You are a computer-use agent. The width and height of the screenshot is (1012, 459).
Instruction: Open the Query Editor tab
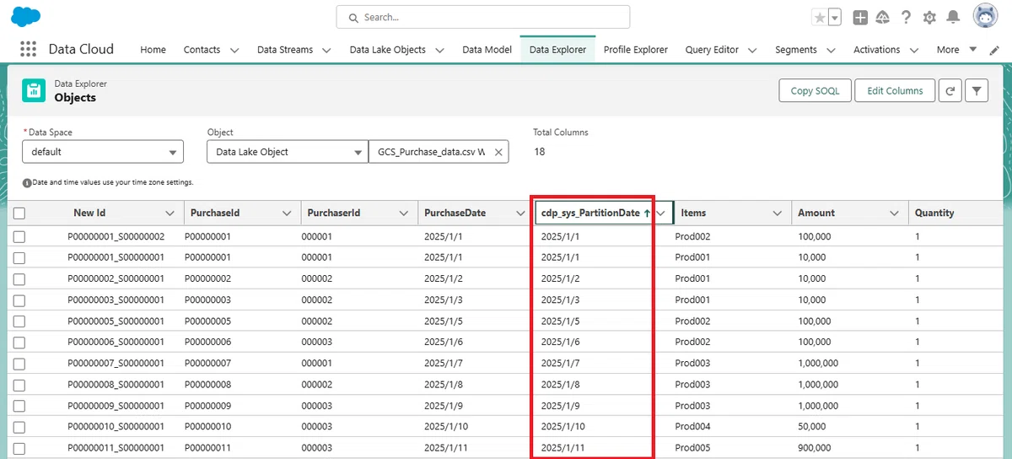[x=712, y=50]
